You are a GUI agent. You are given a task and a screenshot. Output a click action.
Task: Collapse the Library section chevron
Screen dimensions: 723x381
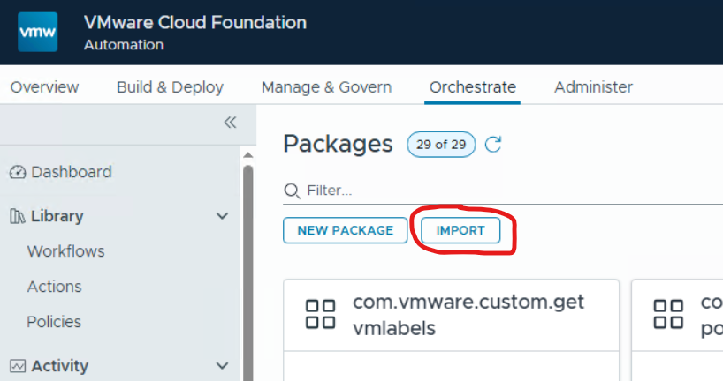222,216
